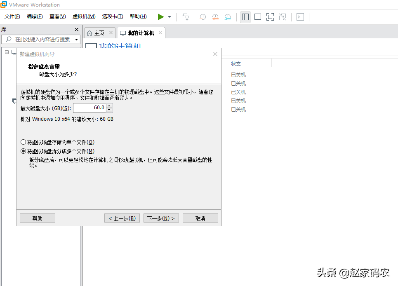The height and width of the screenshot is (286, 398).
Task: Click the green Power On play icon
Action: coord(161,17)
